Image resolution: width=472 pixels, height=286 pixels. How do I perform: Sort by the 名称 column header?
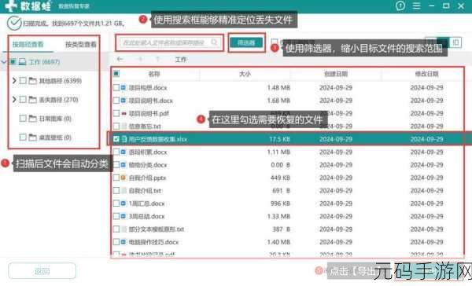[154, 74]
